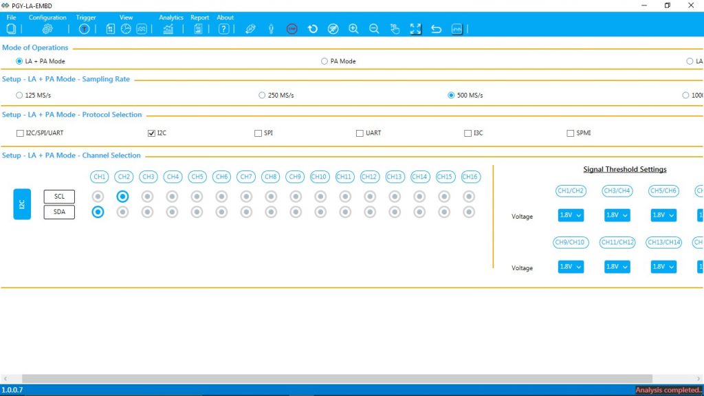This screenshot has width=704, height=396.
Task: Click the Trigger setup icon
Action: click(x=85, y=28)
